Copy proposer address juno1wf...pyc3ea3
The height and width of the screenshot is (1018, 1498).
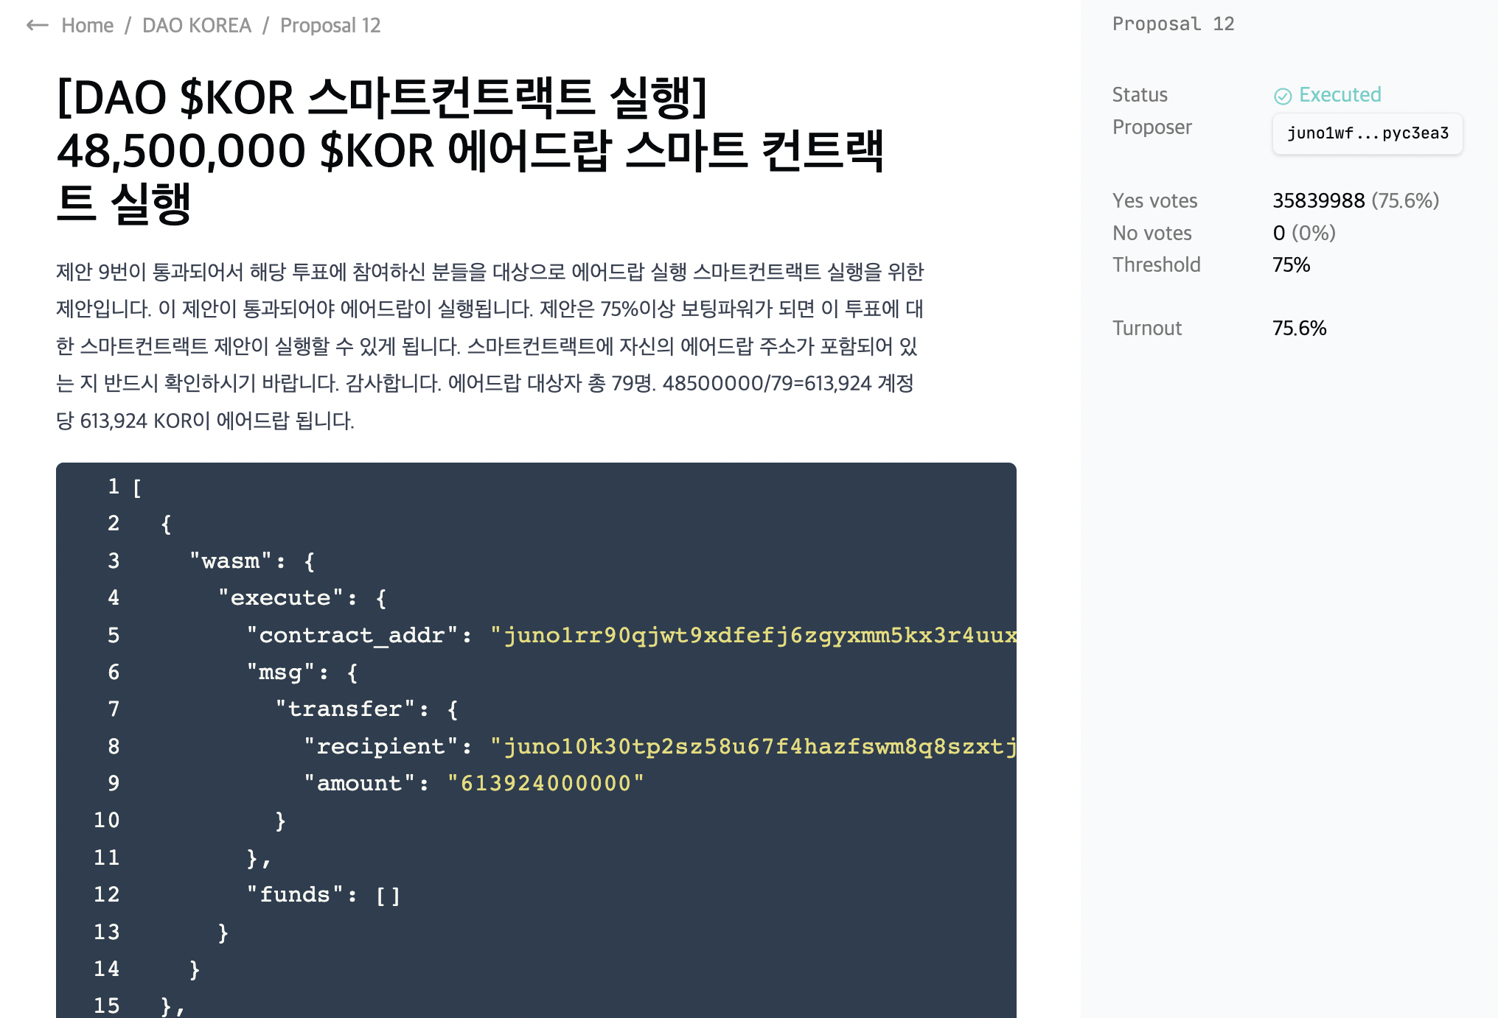pos(1368,133)
